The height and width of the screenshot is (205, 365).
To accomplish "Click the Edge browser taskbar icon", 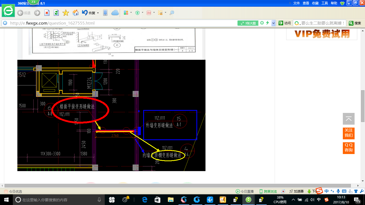I will (145, 200).
